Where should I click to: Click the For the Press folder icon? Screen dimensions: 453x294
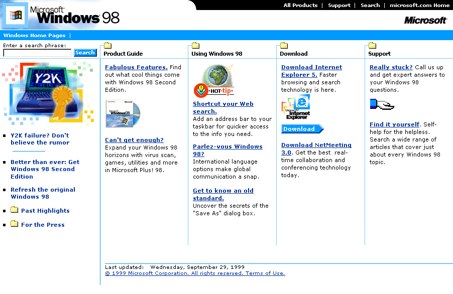(x=14, y=224)
